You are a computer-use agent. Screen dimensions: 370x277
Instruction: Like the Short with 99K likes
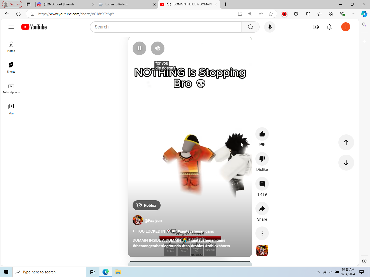(x=262, y=134)
